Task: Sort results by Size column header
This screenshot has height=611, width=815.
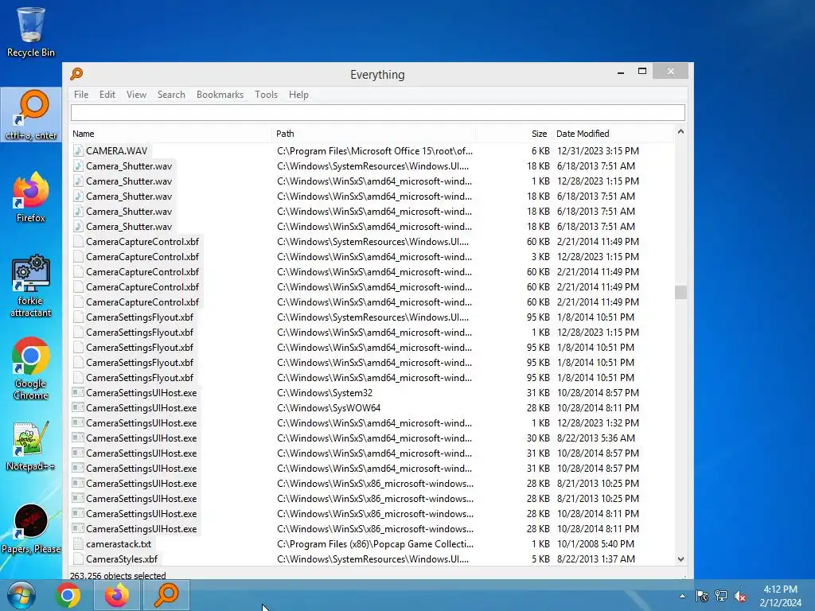Action: 513,134
